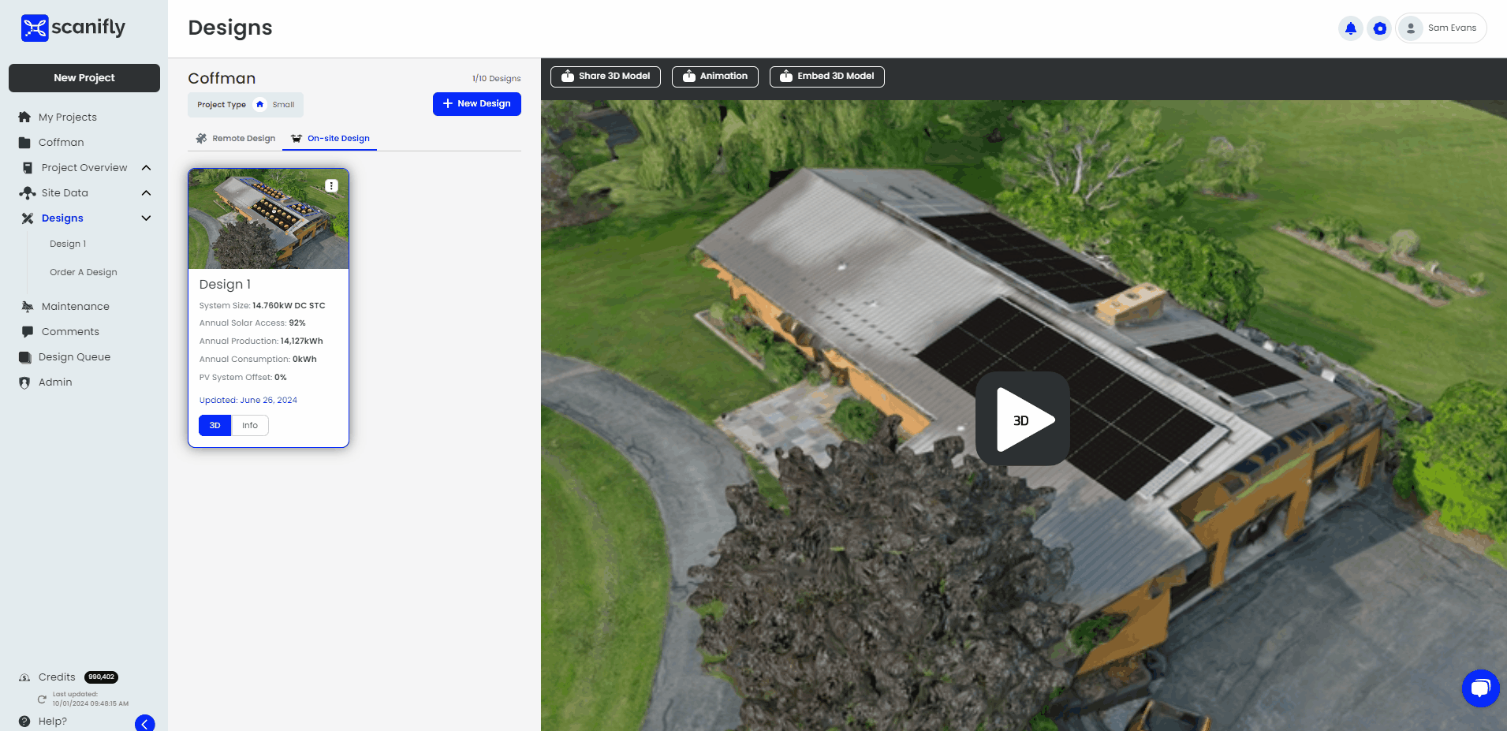Viewport: 1507px width, 731px height.
Task: Collapse the left sidebar with the arrow
Action: click(x=144, y=722)
